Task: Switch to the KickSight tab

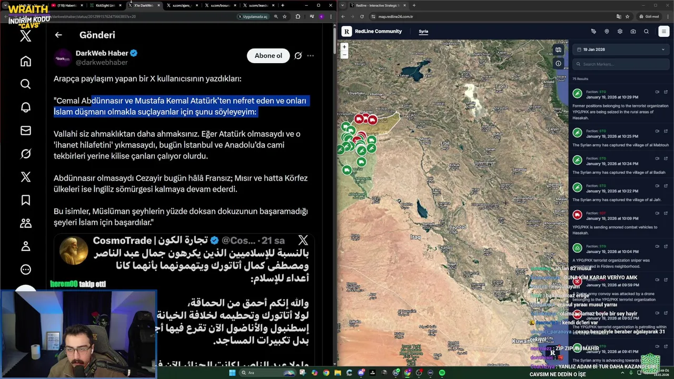Action: [105, 5]
